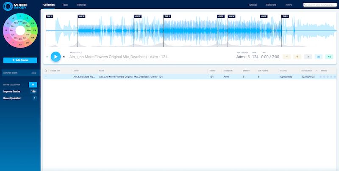This screenshot has height=171, width=339.
Task: Sort by Tempo column header
Action: point(212,71)
